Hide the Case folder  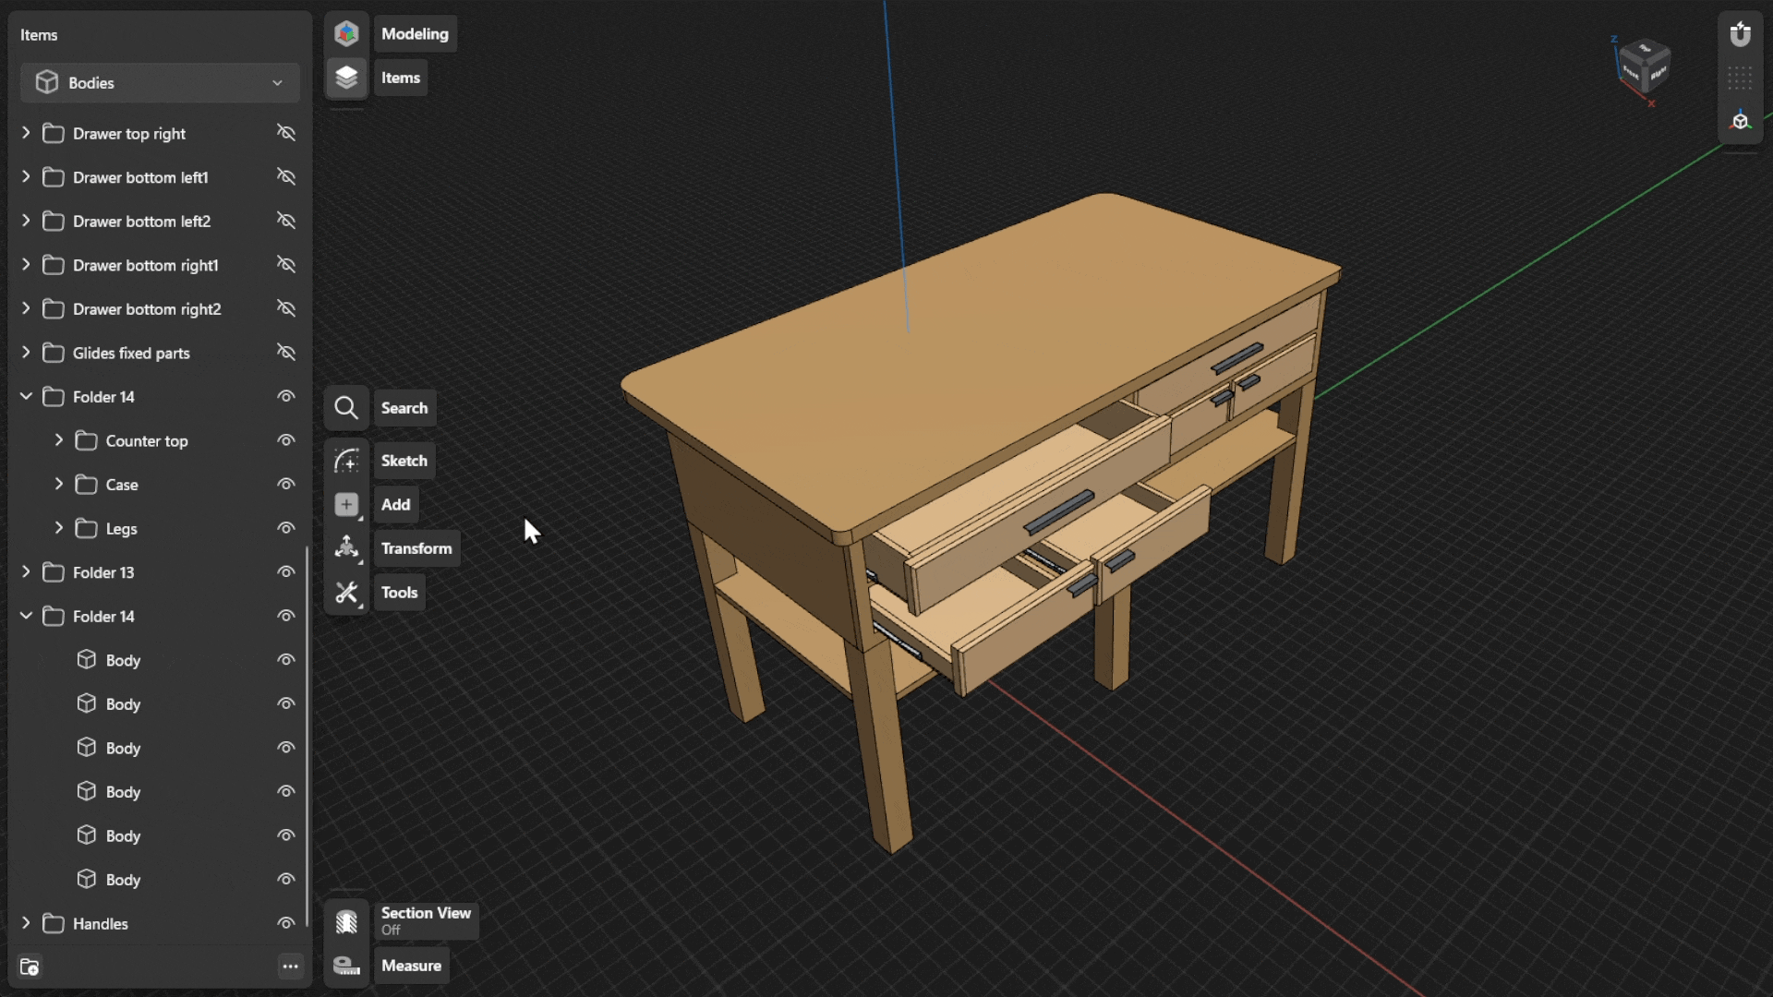[x=286, y=484]
